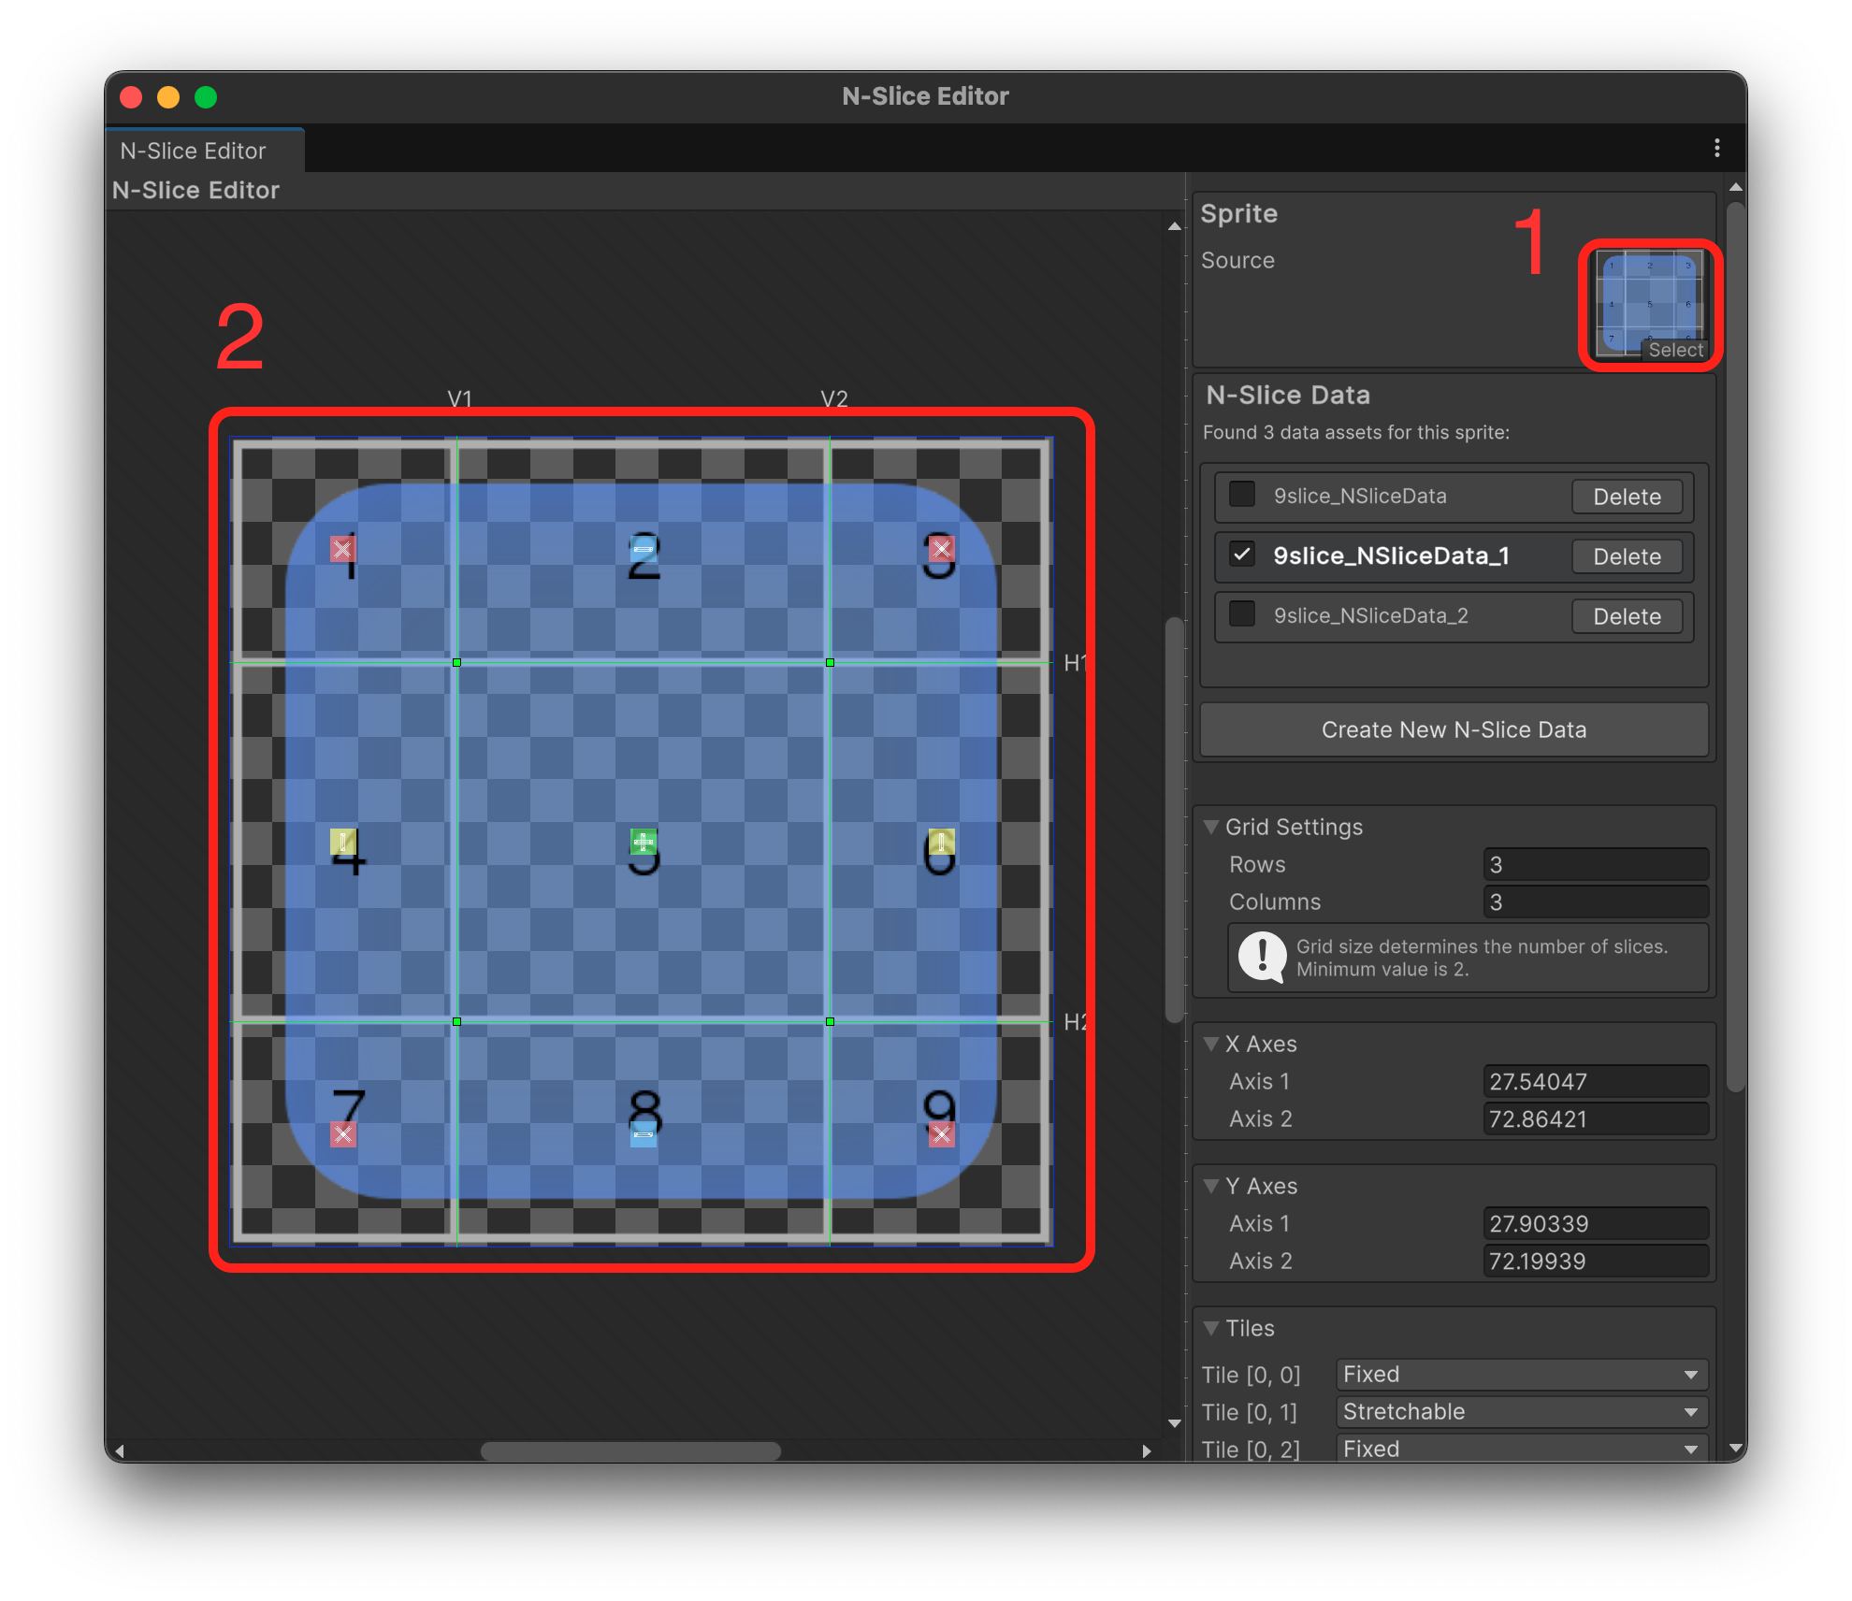Select the V1/H2 intersection handle
Viewport: 1852px width, 1601px height.
pyautogui.click(x=456, y=1021)
